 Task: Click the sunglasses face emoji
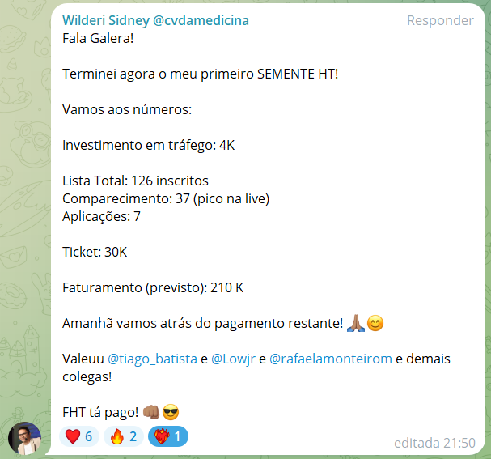click(171, 412)
